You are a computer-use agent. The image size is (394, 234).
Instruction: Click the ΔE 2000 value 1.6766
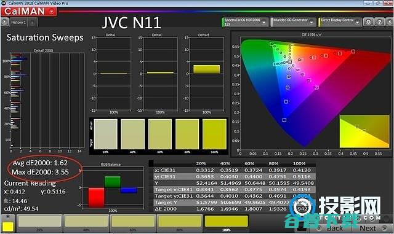point(205,209)
